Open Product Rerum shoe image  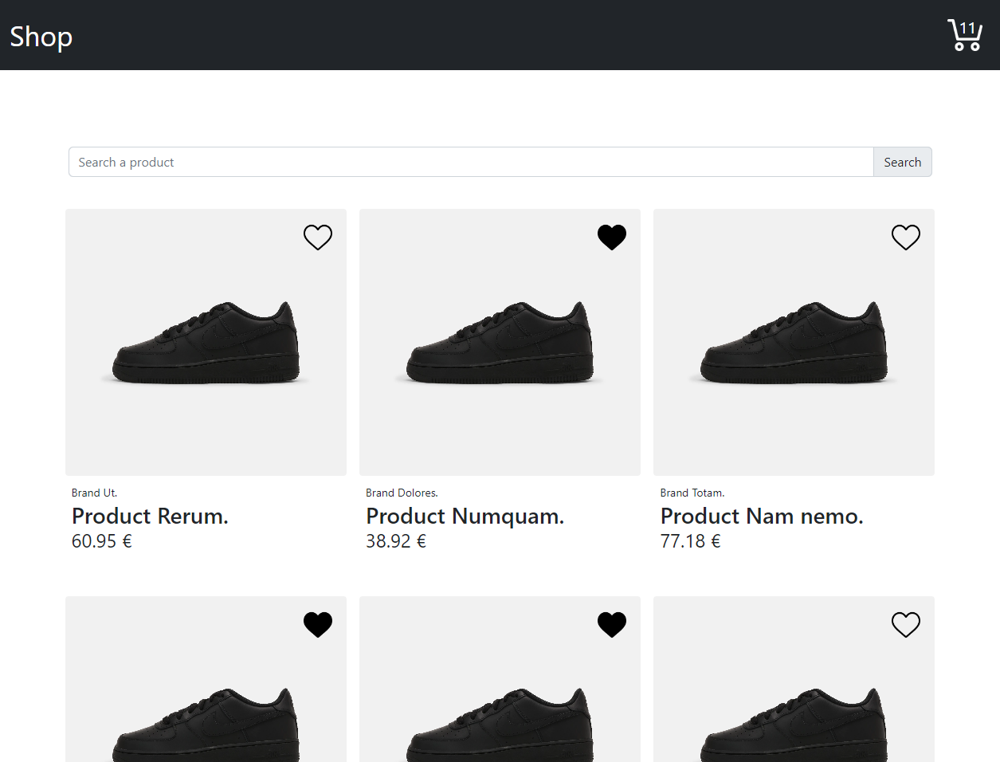click(206, 343)
